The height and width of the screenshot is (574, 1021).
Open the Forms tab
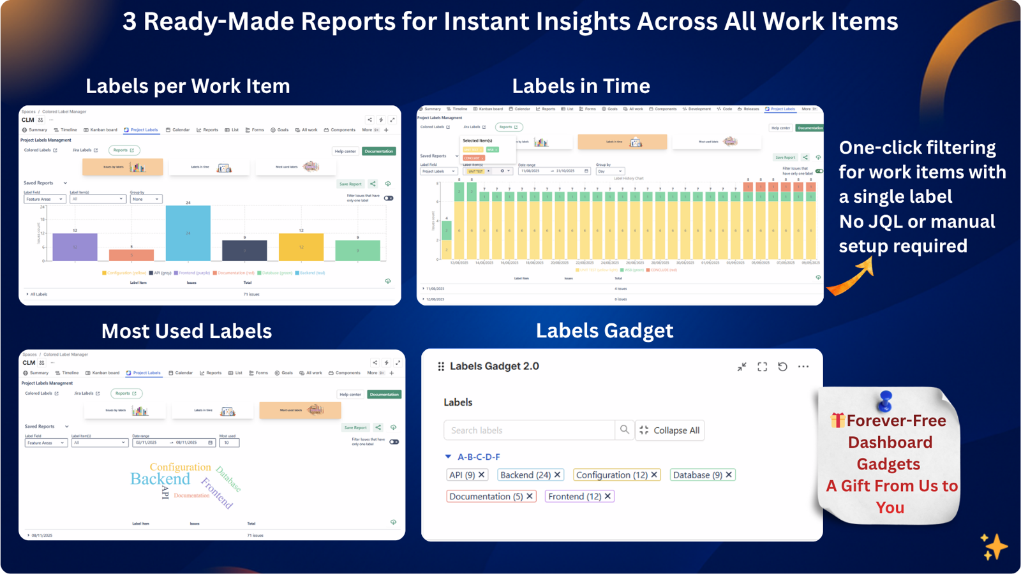[x=255, y=129]
